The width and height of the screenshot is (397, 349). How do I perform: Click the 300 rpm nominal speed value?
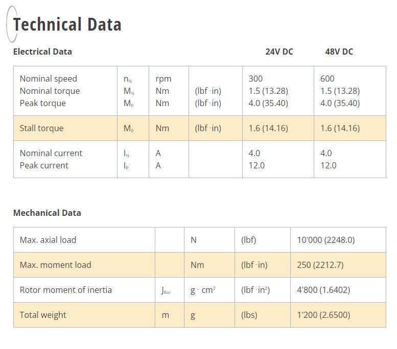pyautogui.click(x=255, y=79)
